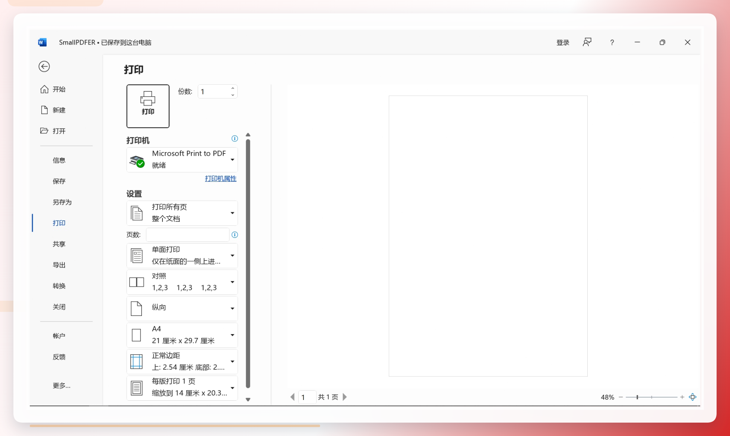Restore down the Word window
The width and height of the screenshot is (730, 436).
click(x=662, y=42)
